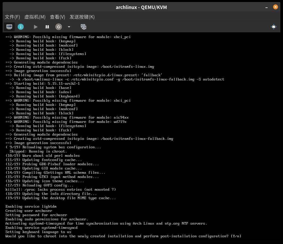Expand the shutdown options dropdown arrow
283x244 pixels.
69,27
